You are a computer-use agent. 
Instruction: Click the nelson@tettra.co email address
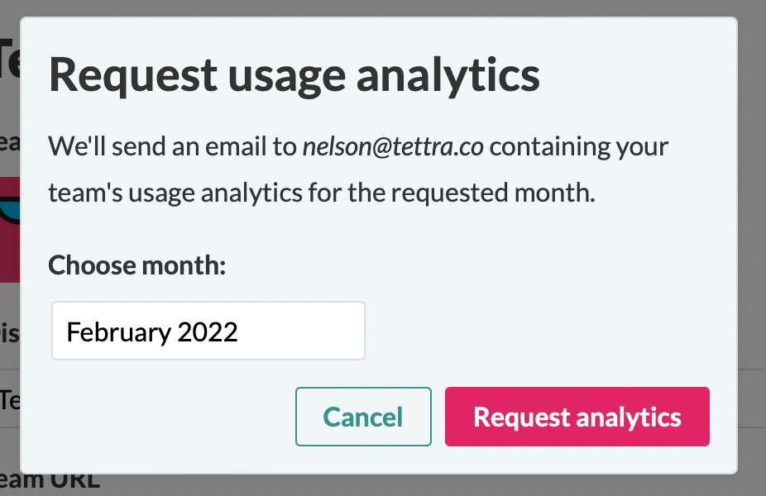(x=393, y=148)
